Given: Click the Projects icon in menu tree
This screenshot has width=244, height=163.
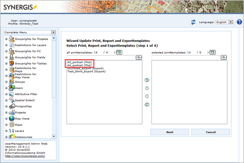Looking at the screenshot, I should [x=12, y=112].
